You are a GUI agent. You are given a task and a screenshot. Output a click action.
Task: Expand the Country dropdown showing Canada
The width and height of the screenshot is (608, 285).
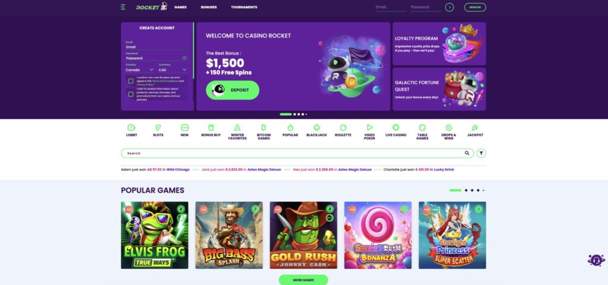[x=140, y=70]
